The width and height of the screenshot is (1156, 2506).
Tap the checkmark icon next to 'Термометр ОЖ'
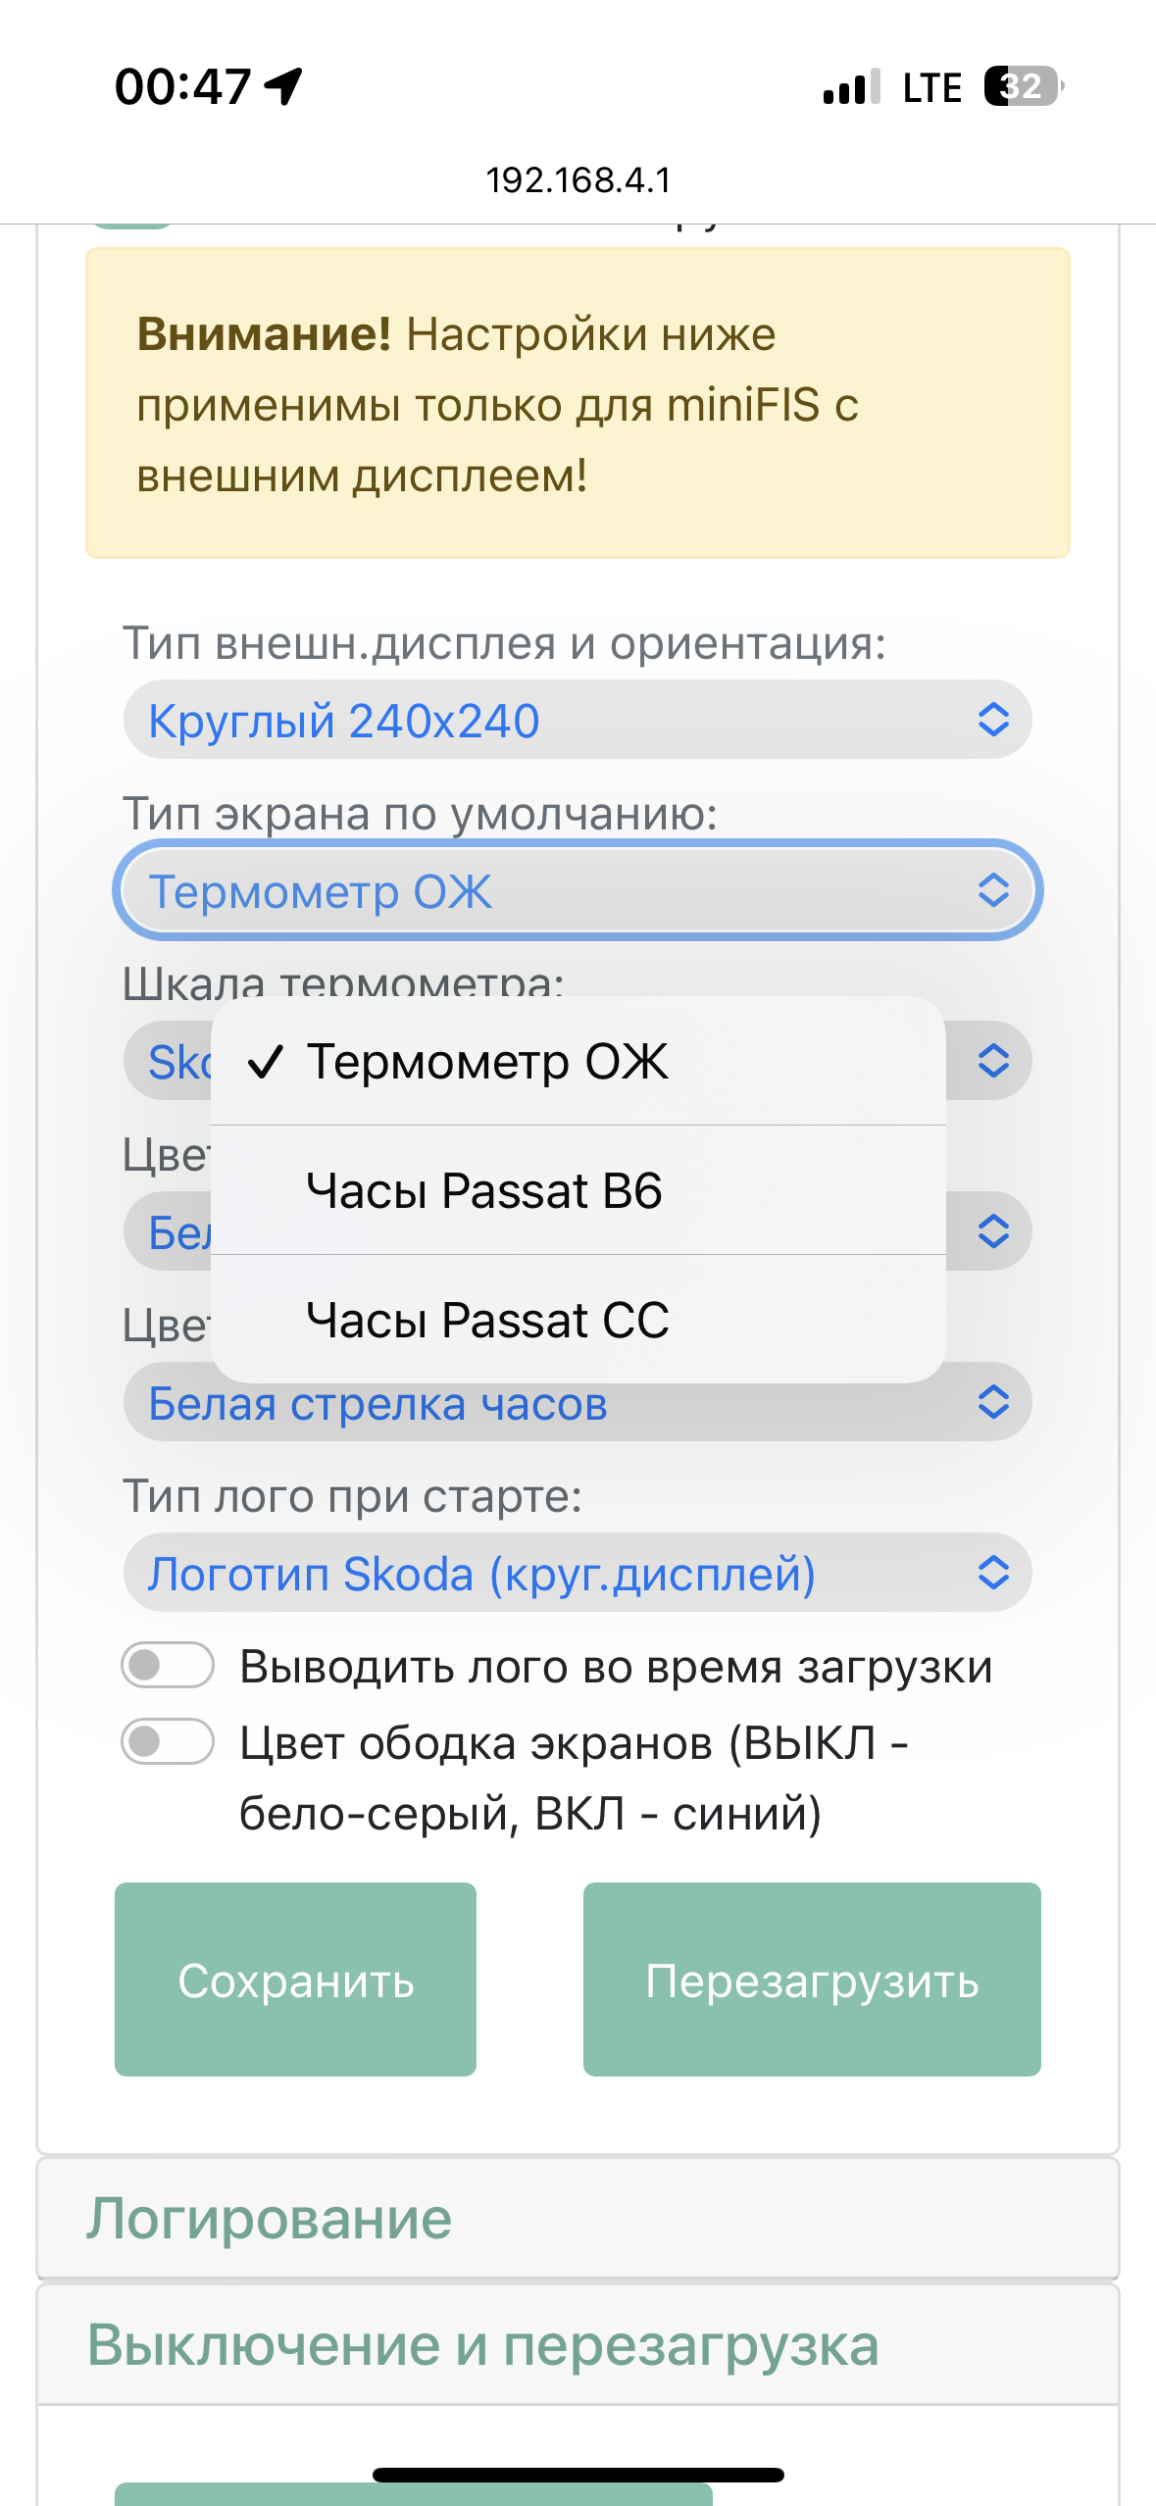pos(266,1061)
